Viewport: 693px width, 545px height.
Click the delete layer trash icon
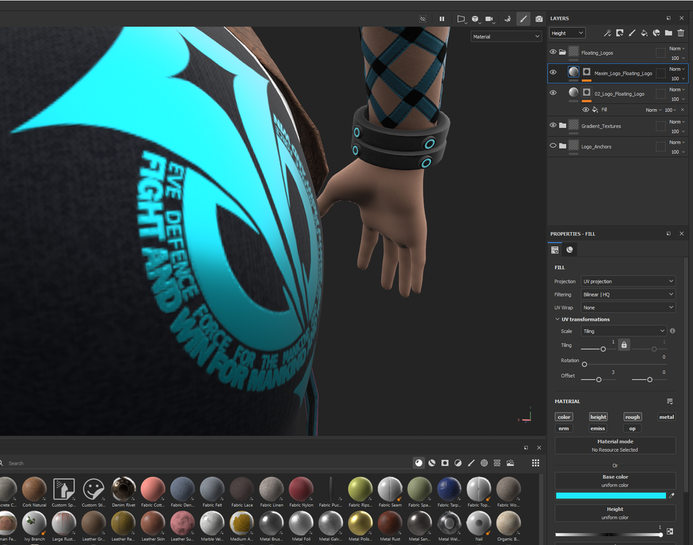click(x=681, y=33)
